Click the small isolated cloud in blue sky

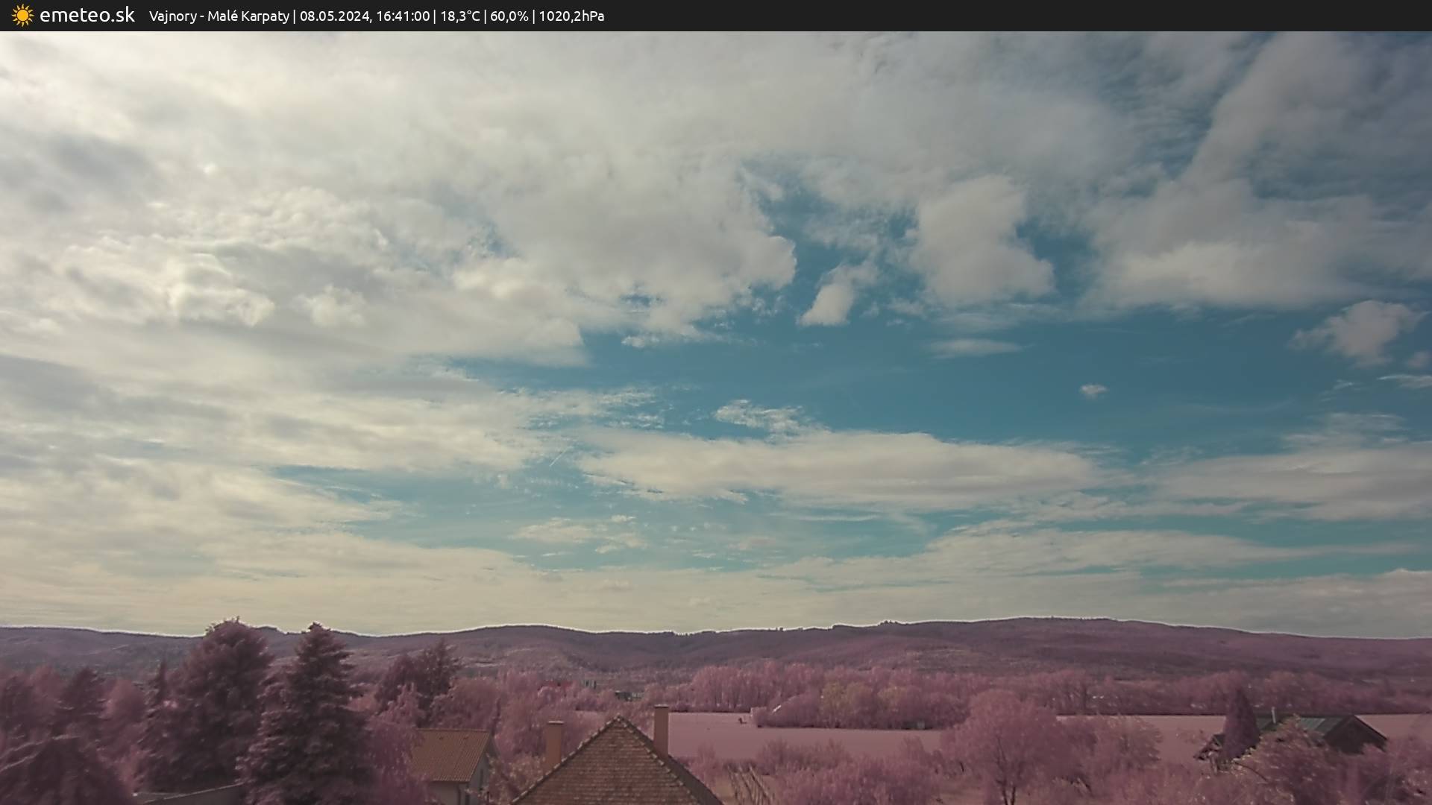point(1093,390)
